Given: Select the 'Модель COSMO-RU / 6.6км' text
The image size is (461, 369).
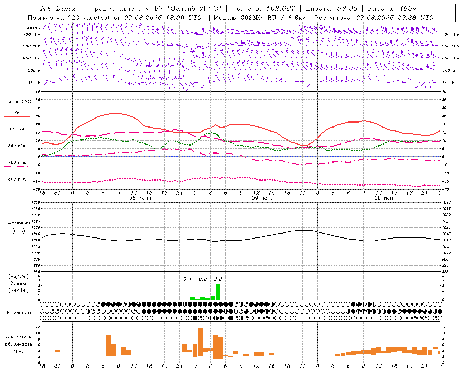Looking at the screenshot, I should pos(260,18).
